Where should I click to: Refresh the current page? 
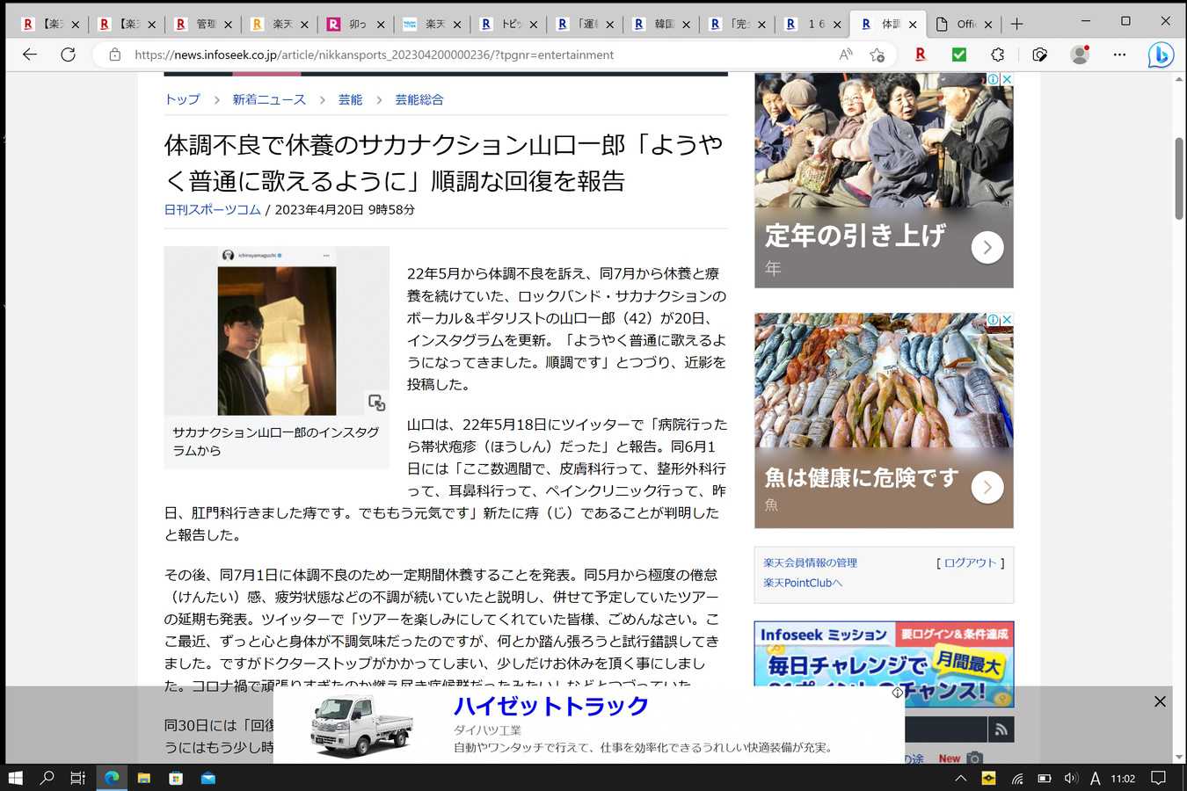click(68, 54)
